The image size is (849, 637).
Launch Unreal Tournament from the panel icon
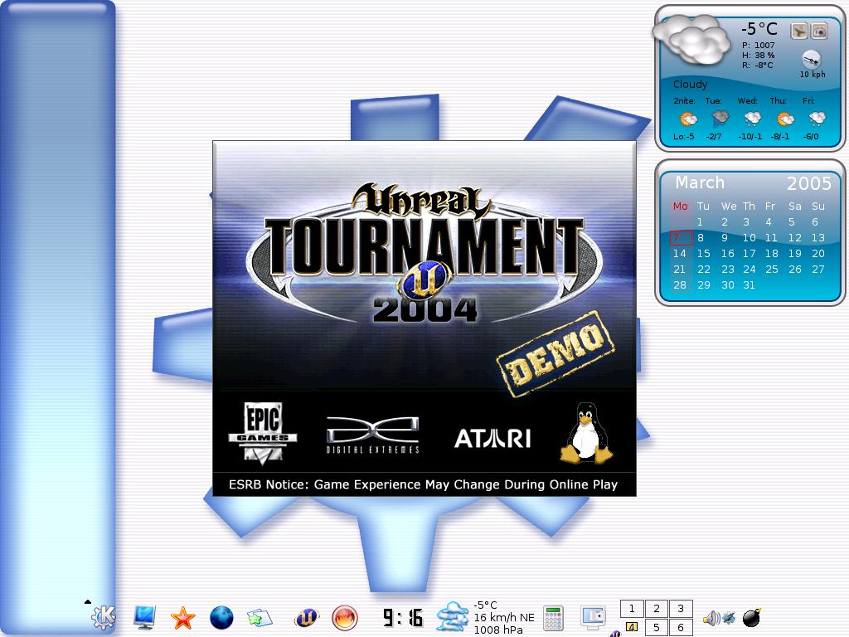[x=307, y=617]
